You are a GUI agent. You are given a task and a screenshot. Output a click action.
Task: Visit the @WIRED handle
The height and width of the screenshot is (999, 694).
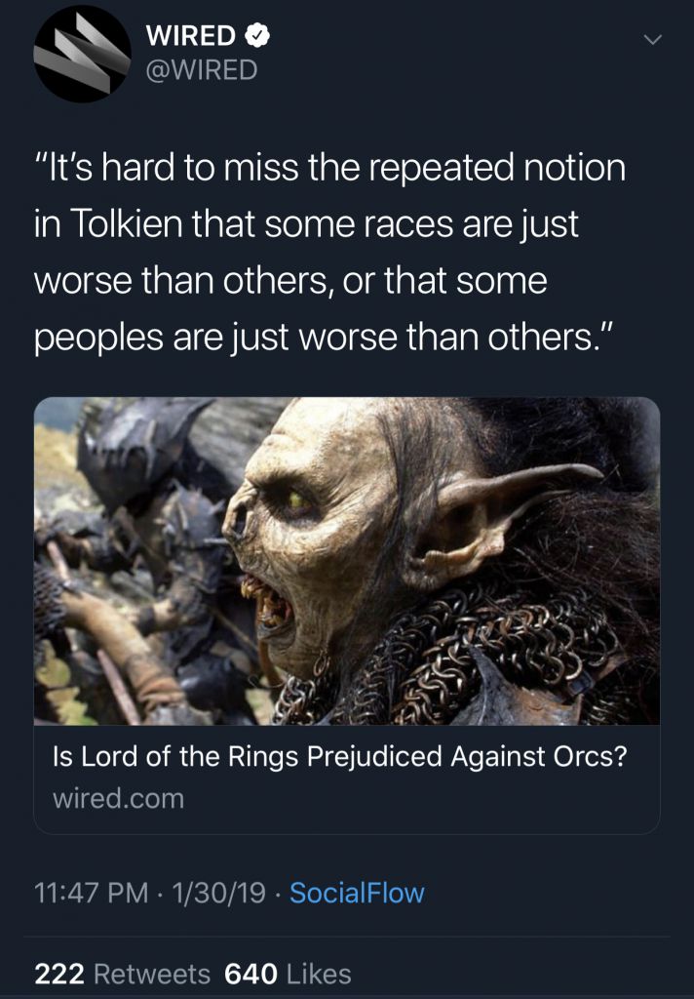click(x=202, y=70)
